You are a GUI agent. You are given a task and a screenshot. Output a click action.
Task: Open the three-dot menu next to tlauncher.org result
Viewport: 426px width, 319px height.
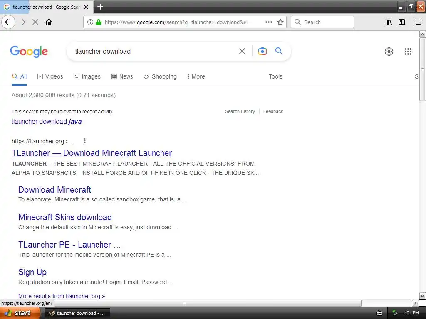point(85,141)
